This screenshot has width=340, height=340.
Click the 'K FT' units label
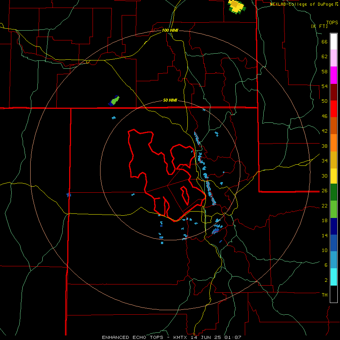tap(319, 26)
